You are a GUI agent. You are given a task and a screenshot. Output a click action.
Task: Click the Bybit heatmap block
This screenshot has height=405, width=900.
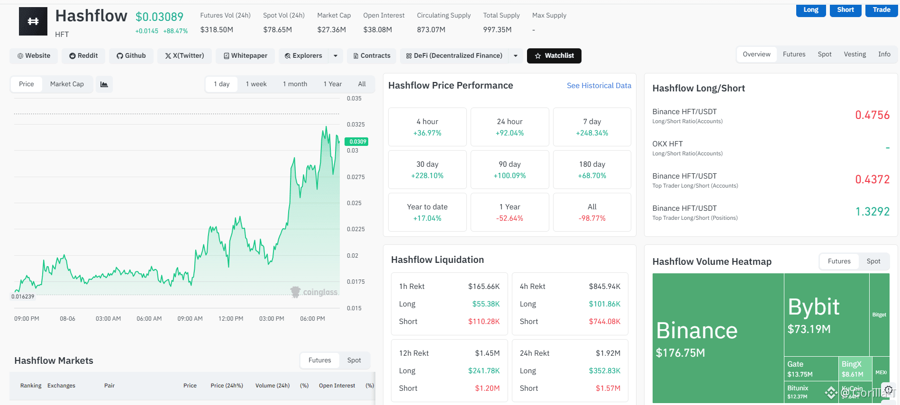tap(827, 315)
